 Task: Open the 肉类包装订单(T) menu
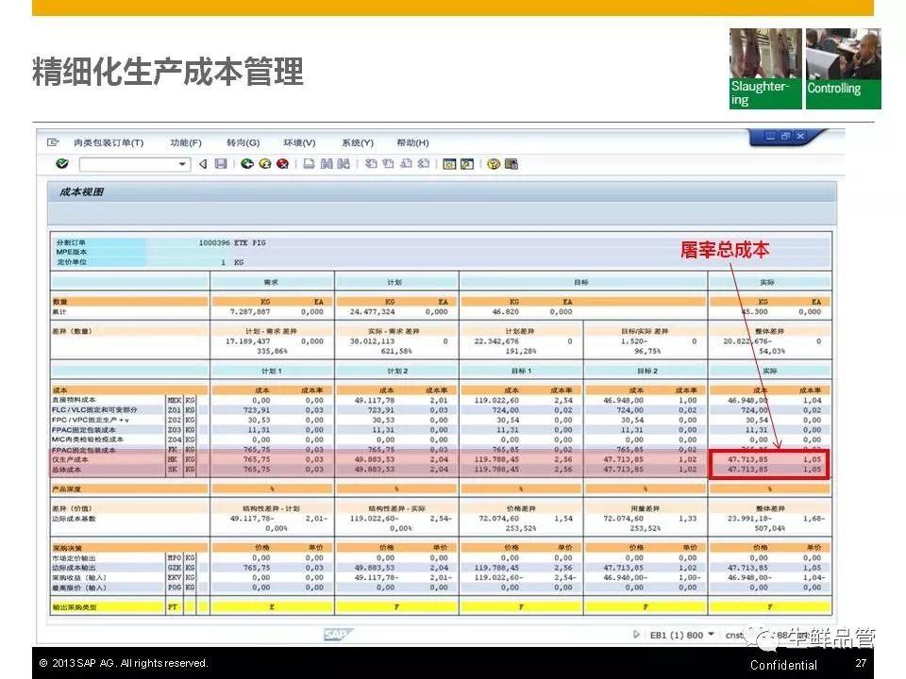coord(109,142)
